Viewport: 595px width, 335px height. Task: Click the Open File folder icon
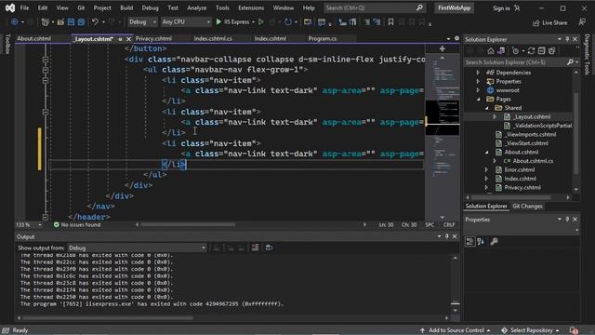60,22
